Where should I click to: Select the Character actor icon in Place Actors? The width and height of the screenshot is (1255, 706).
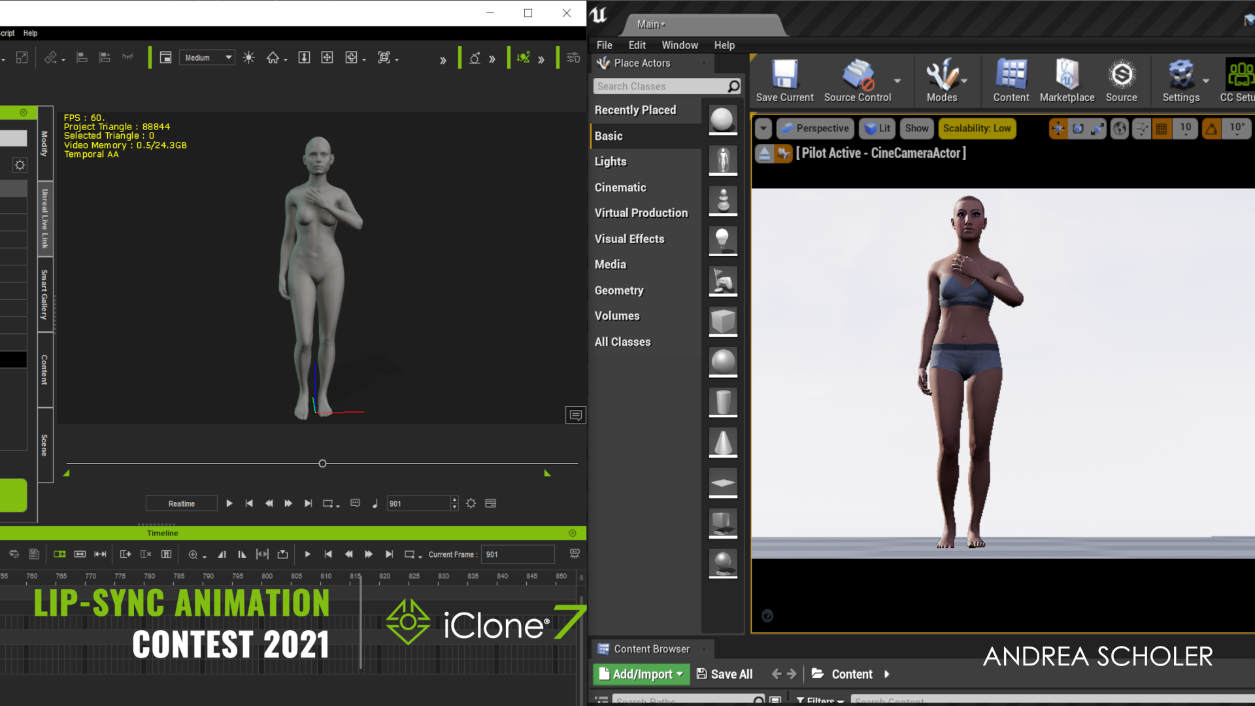723,160
